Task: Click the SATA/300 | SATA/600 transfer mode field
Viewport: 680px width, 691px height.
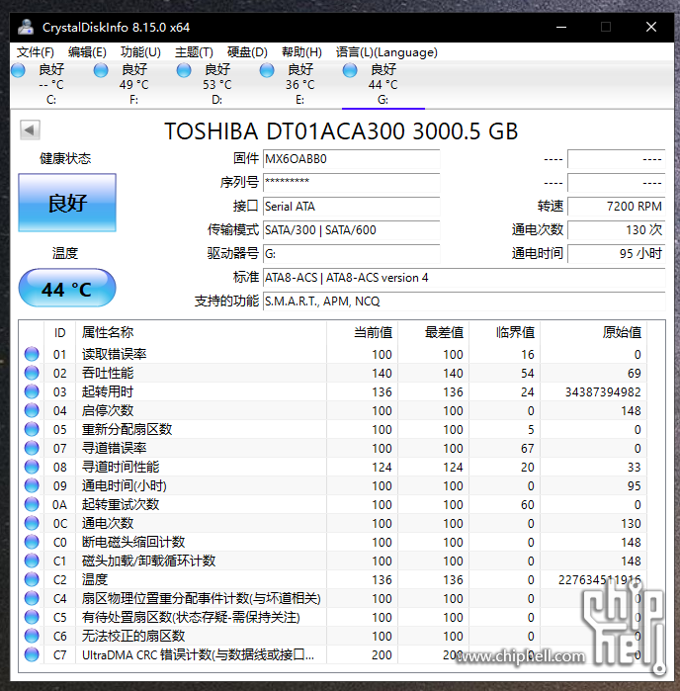Action: [351, 230]
